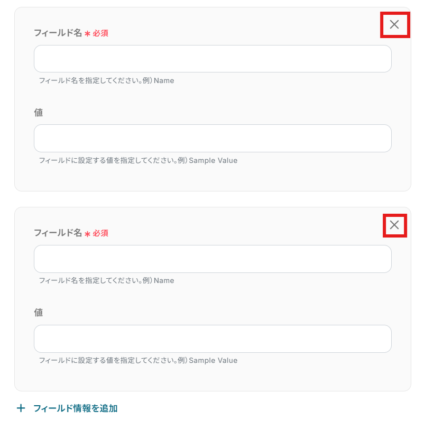The width and height of the screenshot is (443, 429).
Task: Click the 必須 marker in second card
Action: pyautogui.click(x=100, y=233)
